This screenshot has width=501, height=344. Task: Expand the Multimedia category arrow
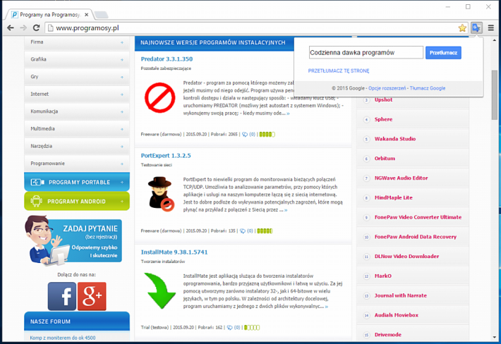122,129
